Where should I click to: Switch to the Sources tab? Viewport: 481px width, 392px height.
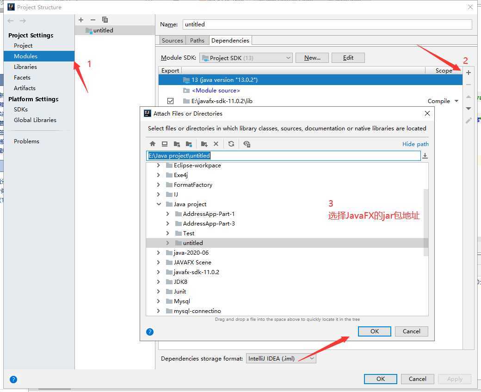click(x=173, y=41)
